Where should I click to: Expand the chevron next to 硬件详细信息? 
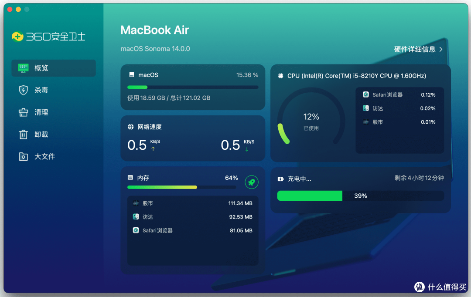click(x=441, y=49)
